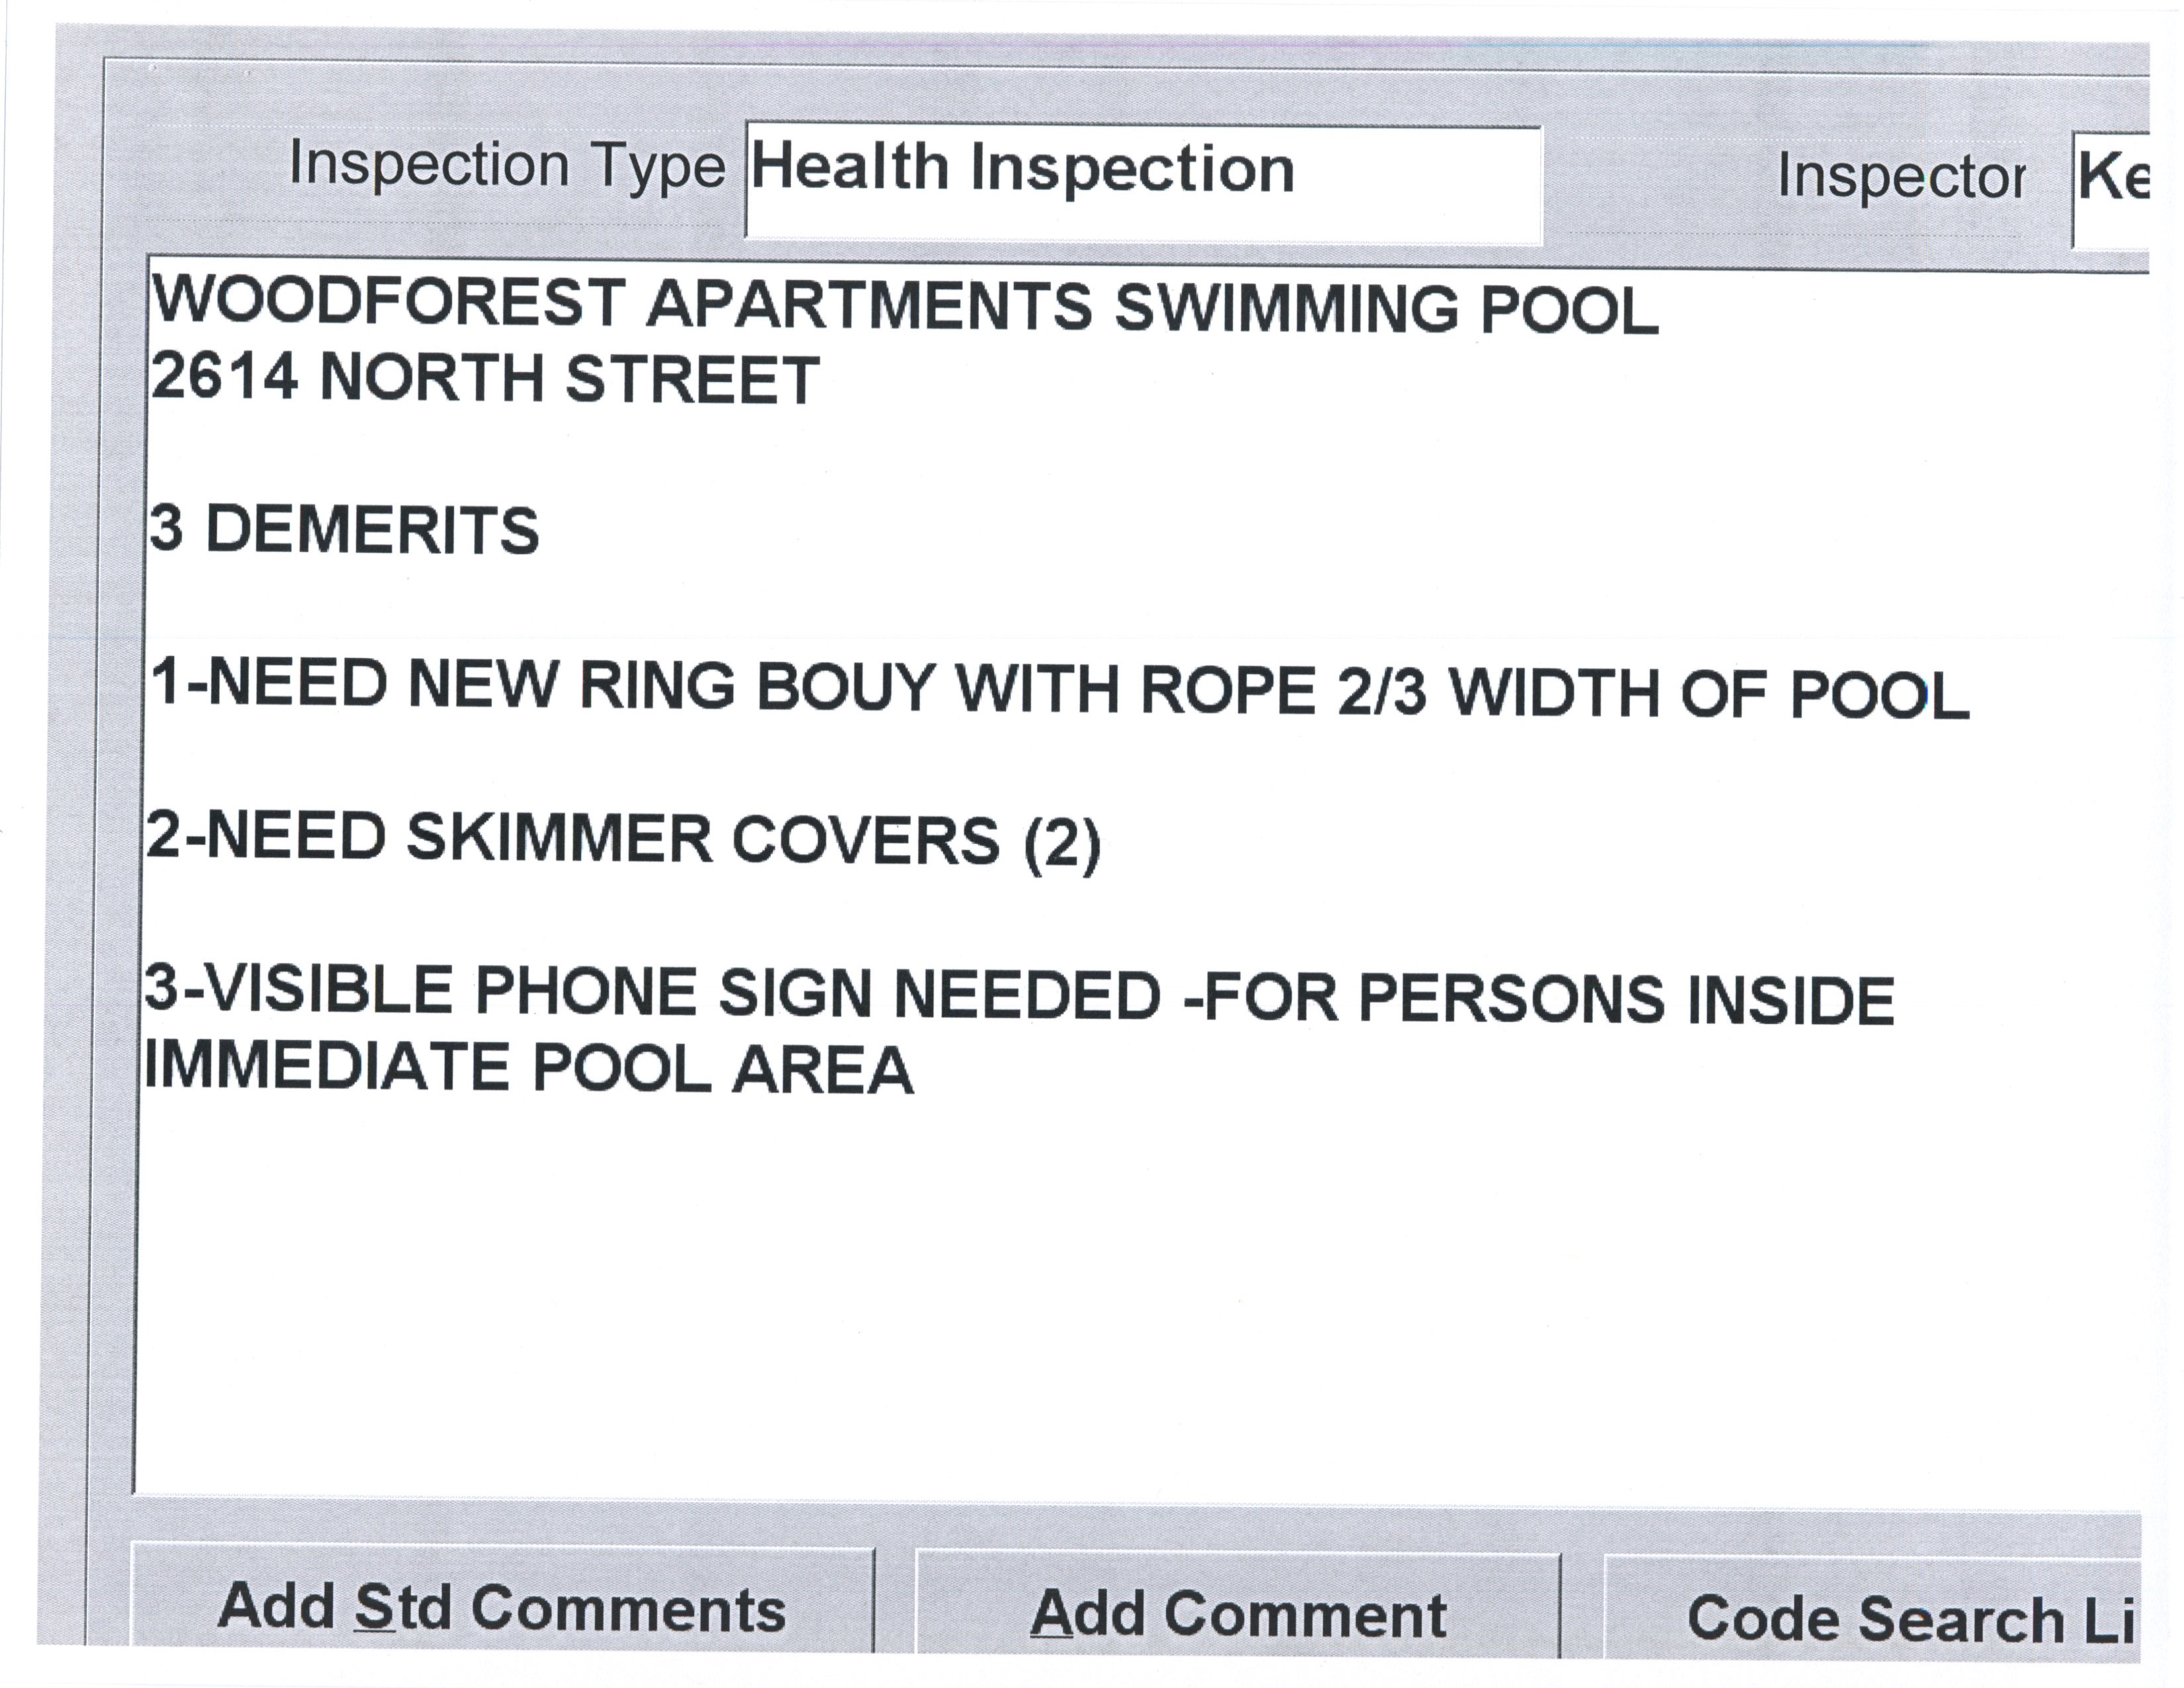Click the Inspector label

click(x=1901, y=178)
